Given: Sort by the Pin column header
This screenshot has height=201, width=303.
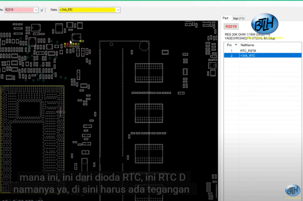Looking at the screenshot, I should click(229, 45).
